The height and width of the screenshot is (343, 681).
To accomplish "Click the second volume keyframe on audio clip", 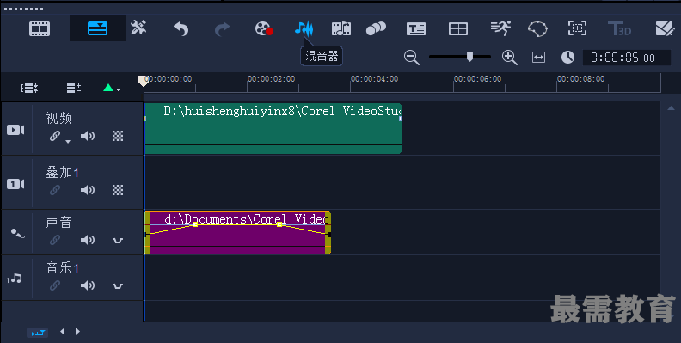I will pos(279,224).
